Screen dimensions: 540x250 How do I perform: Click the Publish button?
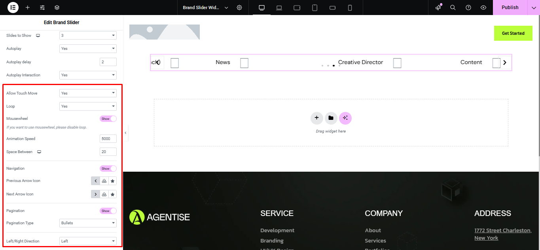(510, 8)
